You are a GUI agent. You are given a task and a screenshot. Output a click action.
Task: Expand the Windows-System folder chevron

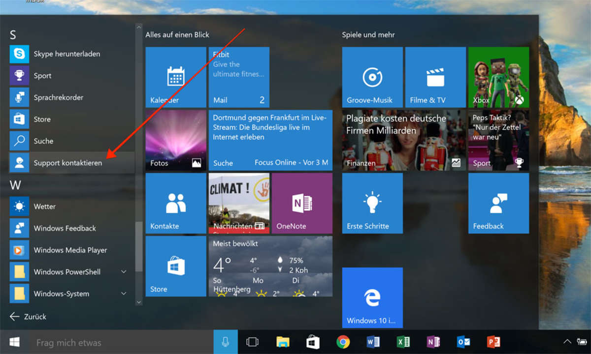(x=124, y=294)
